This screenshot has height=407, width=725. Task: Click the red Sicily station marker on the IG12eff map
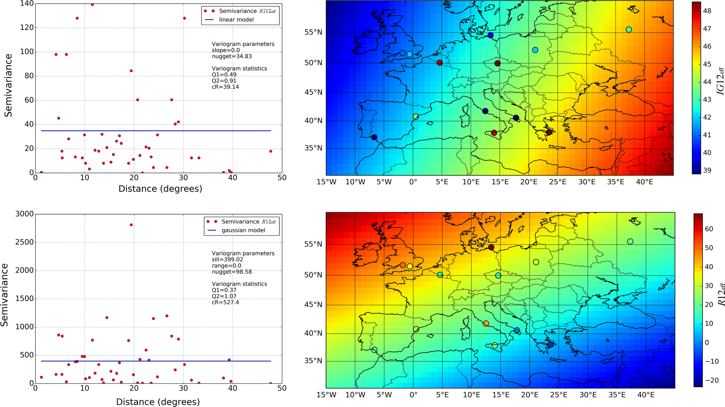point(494,133)
